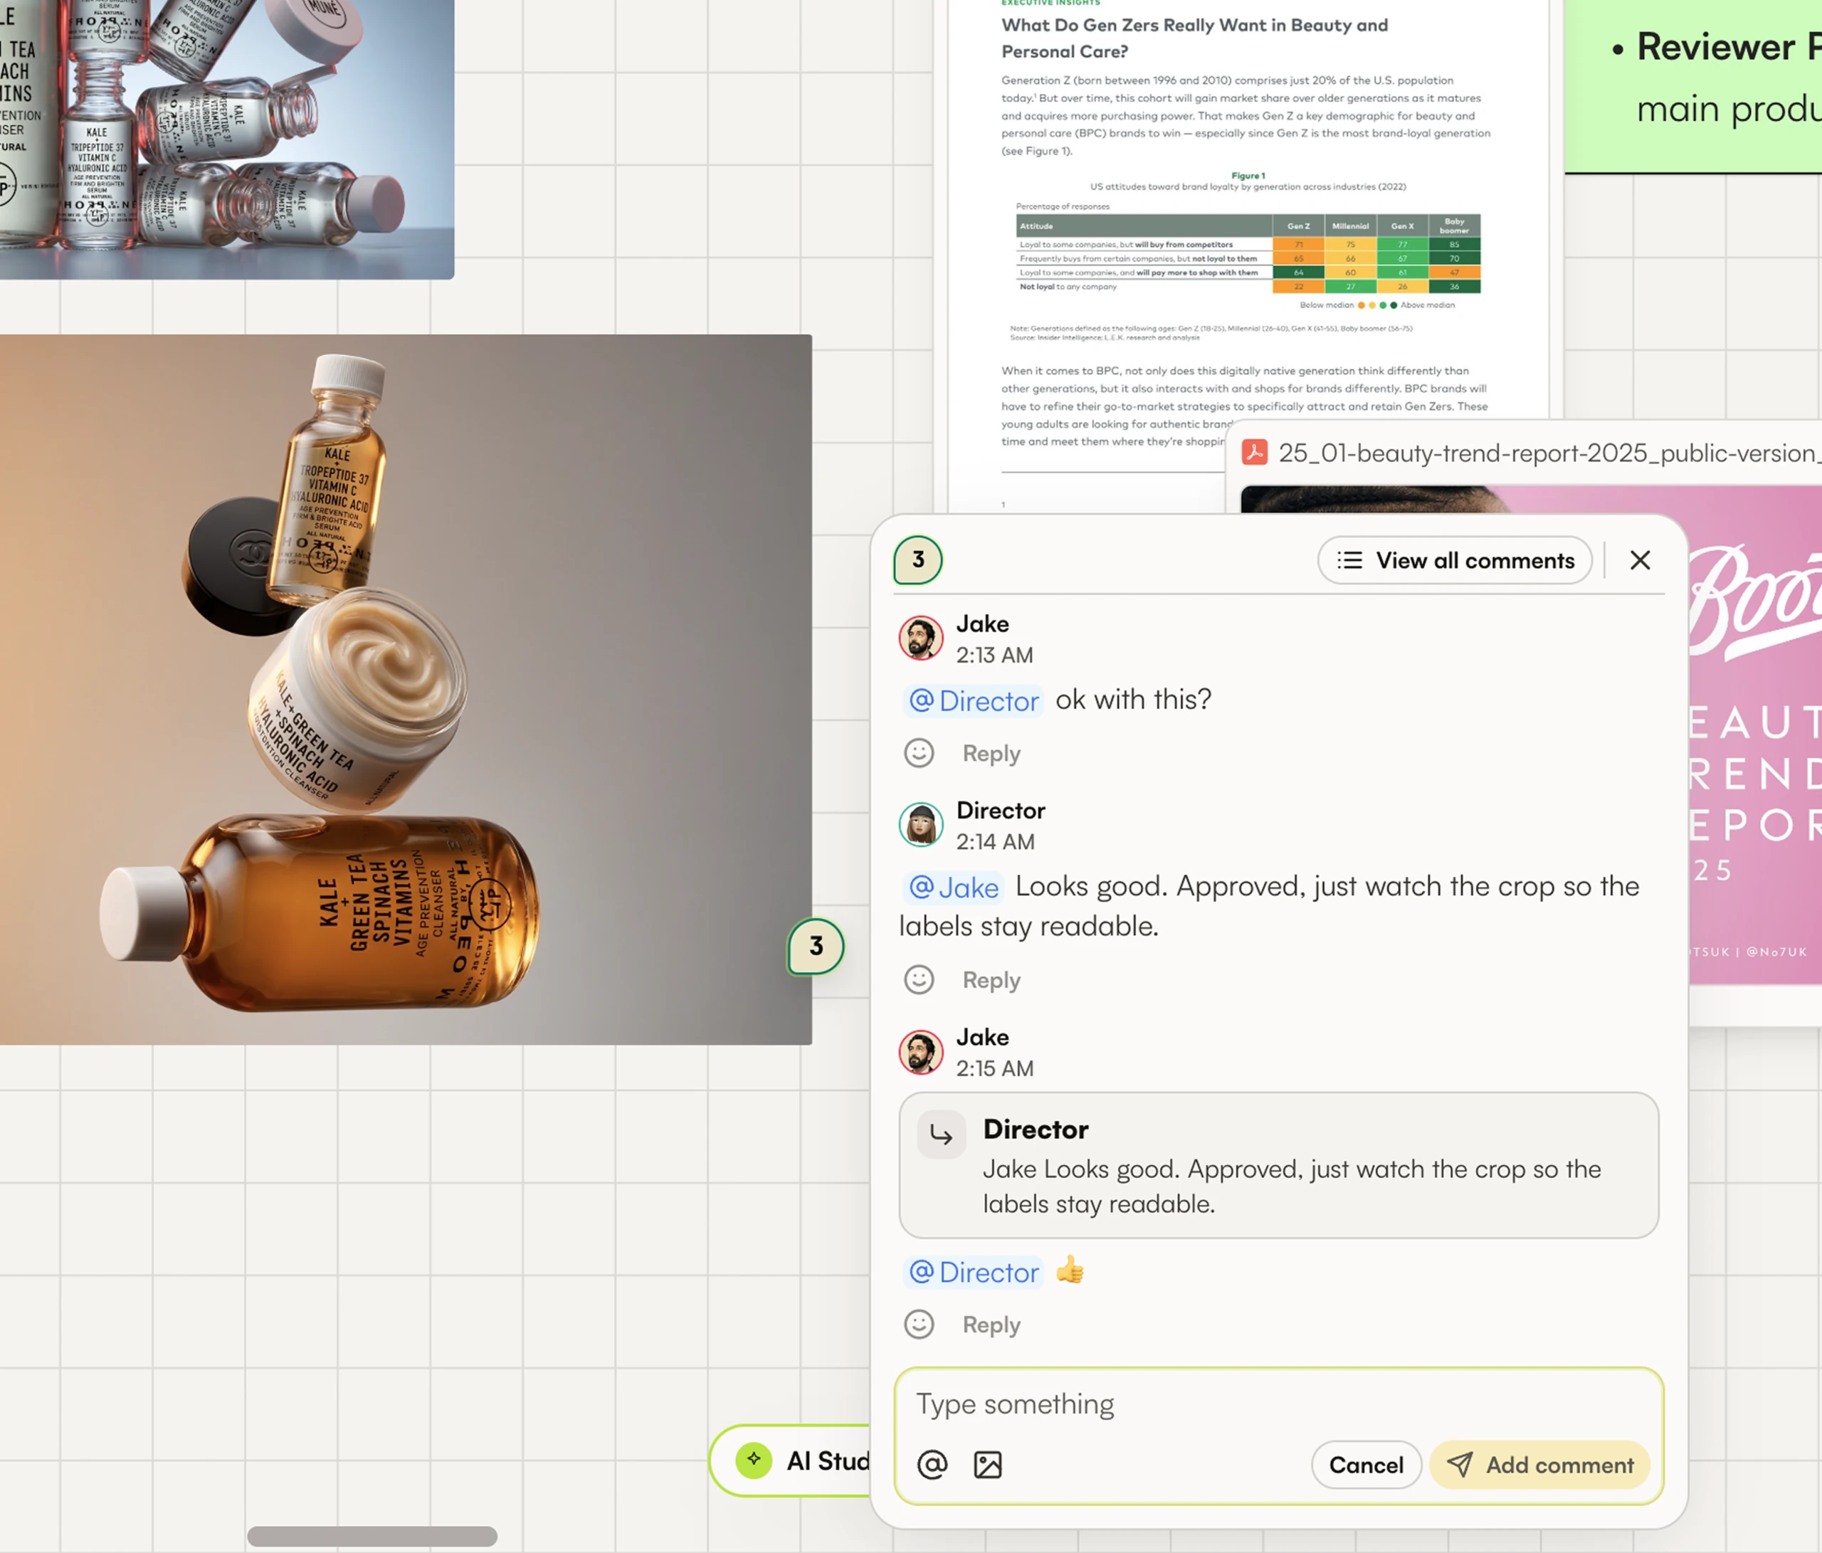Add emoji reaction to Director's 2:14 AM comment
The width and height of the screenshot is (1822, 1553).
point(919,979)
